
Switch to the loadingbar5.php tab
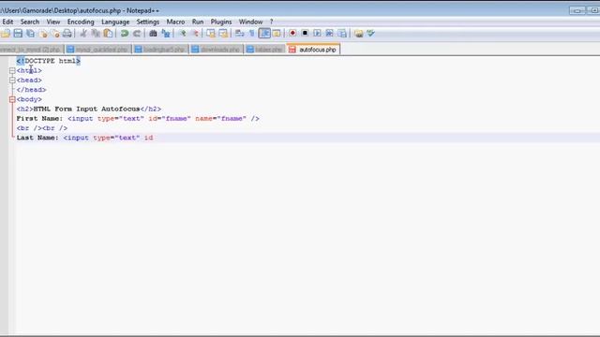pos(160,50)
